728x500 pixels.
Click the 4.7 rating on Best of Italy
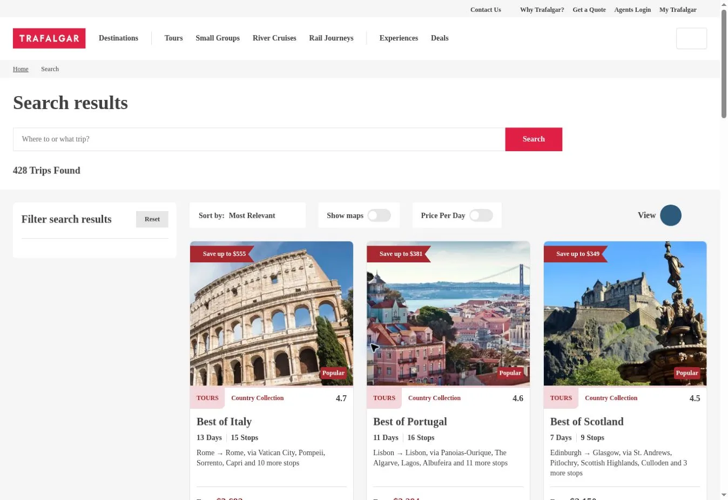click(x=341, y=398)
